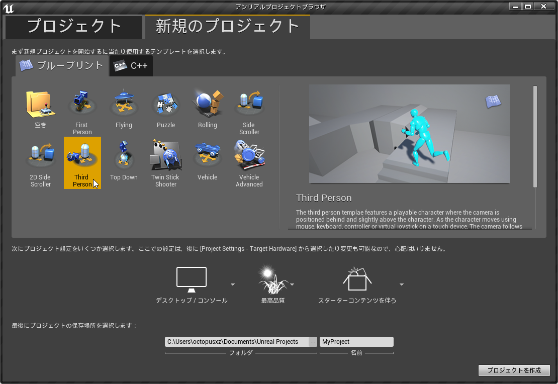Click blueprint badge on preview image
The width and height of the screenshot is (558, 384).
coord(493,102)
